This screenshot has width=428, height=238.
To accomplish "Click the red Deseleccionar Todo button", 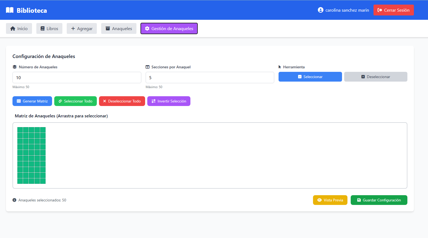I will pyautogui.click(x=122, y=101).
